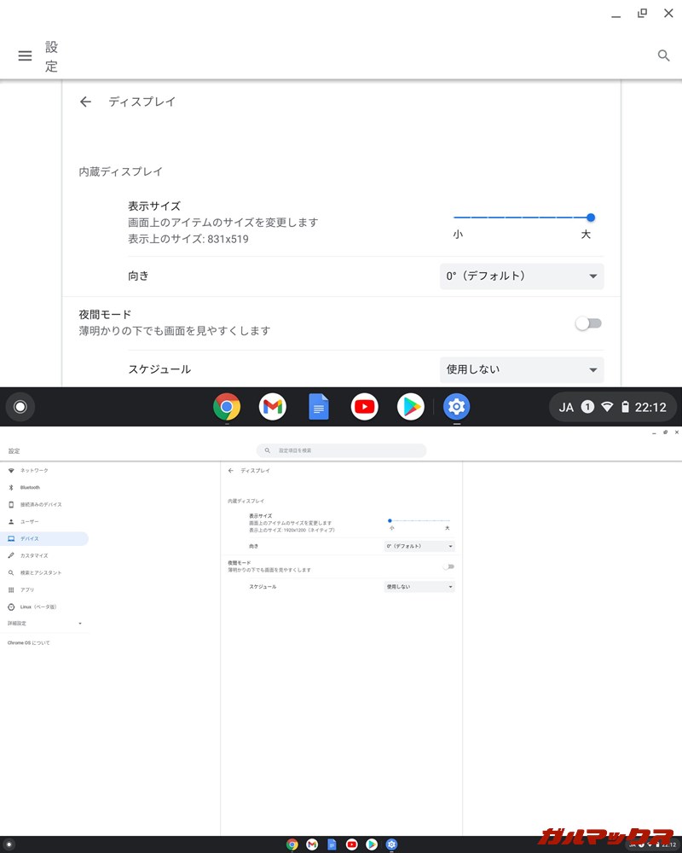Open the 向き orientation dropdown

521,276
